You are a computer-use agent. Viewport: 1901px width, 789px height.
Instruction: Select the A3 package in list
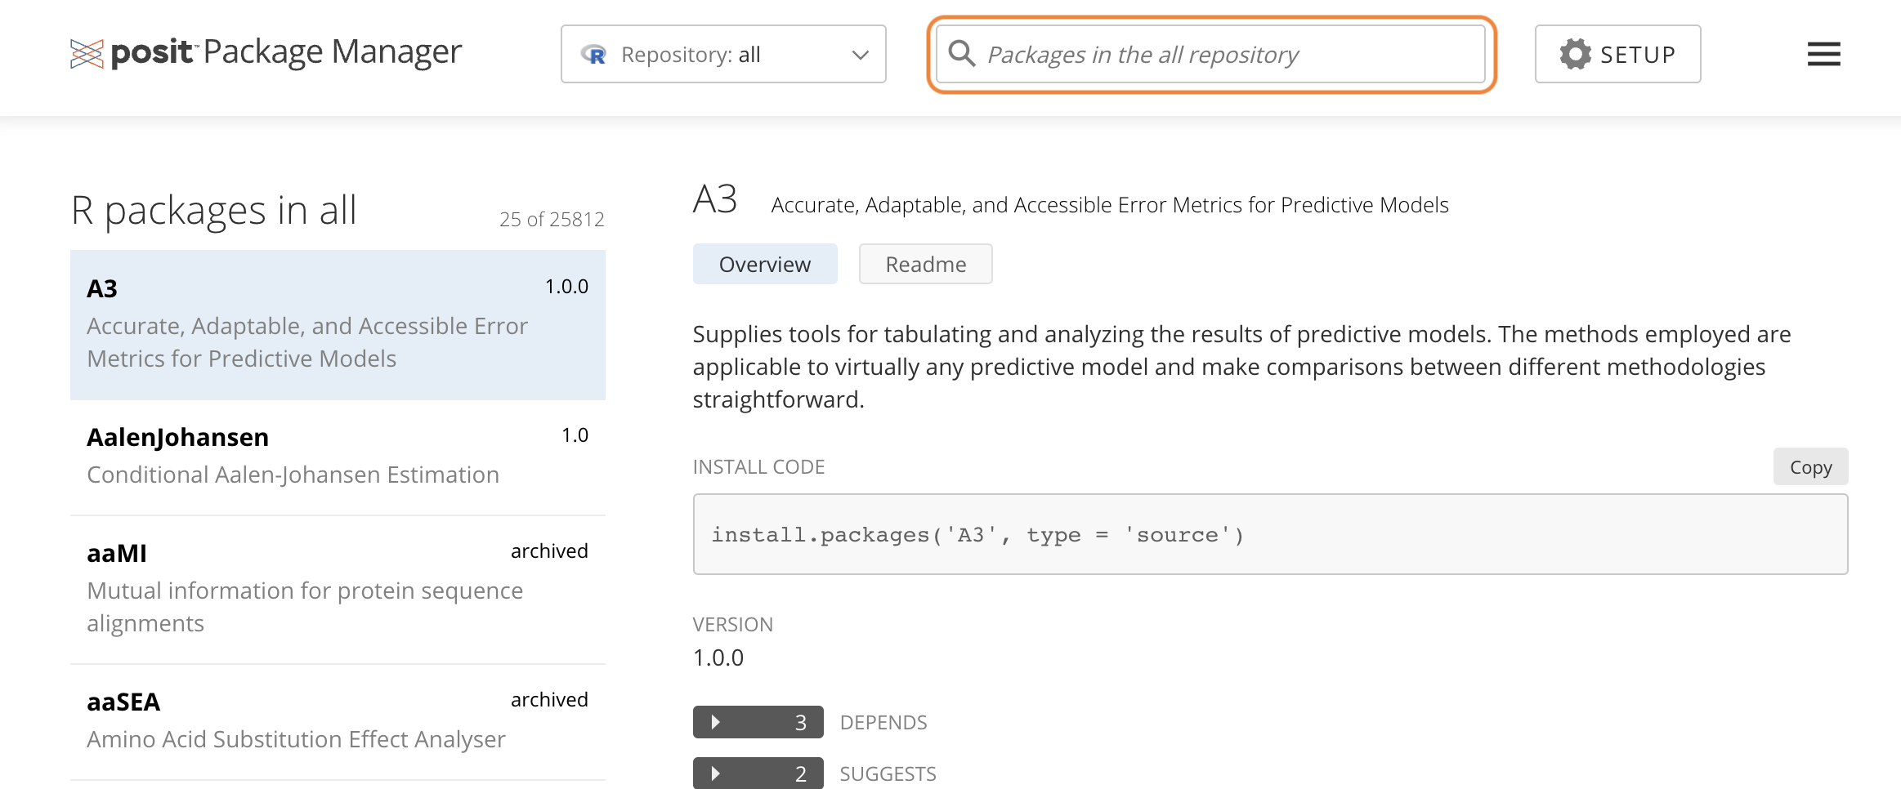(x=337, y=324)
